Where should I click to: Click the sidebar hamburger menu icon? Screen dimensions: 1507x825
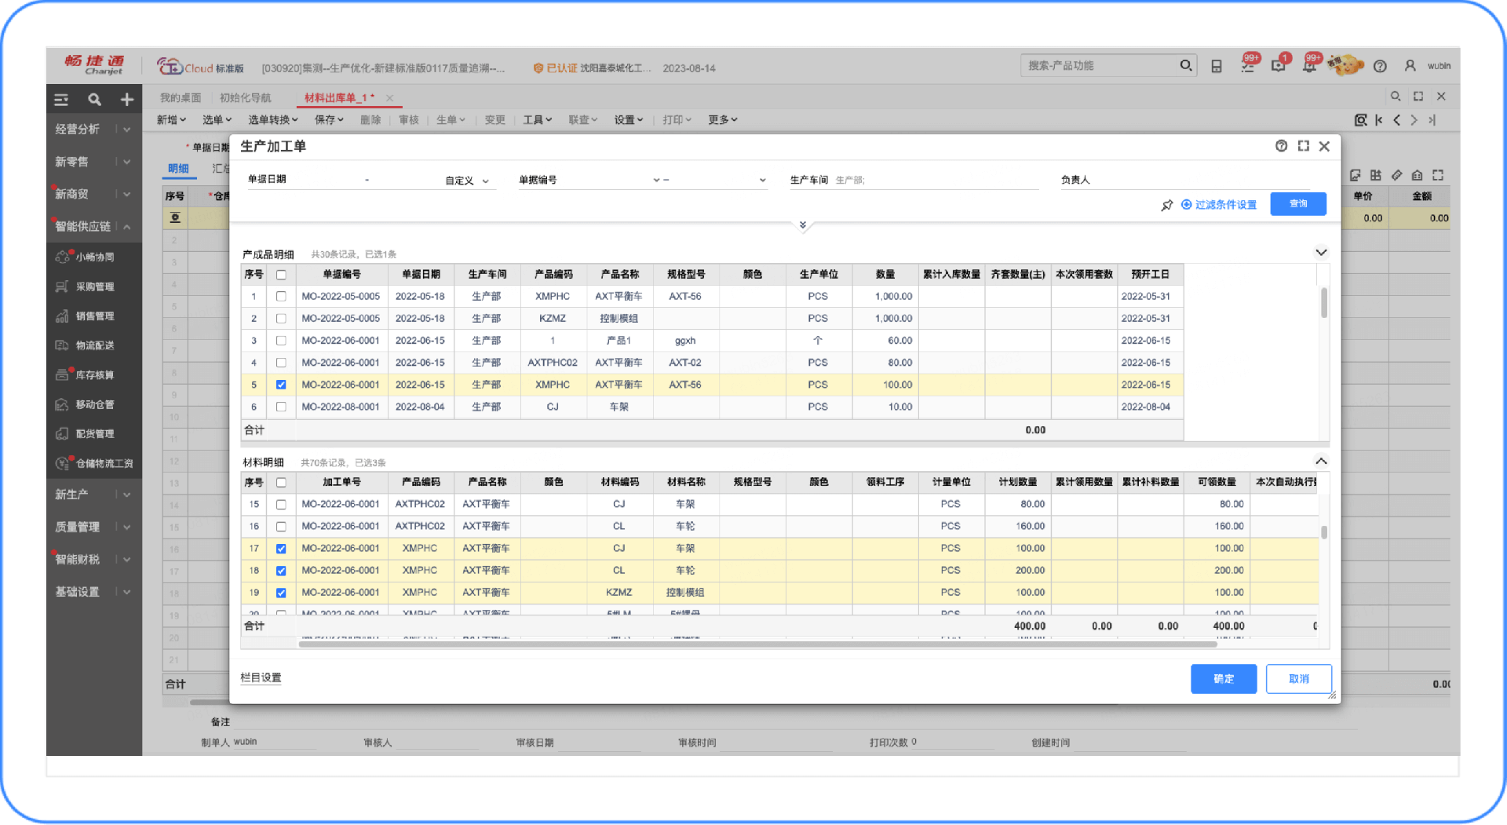pyautogui.click(x=61, y=100)
